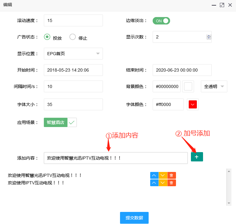This screenshot has height=224, width=236.
Task: Select the 投放 radio option
Action: click(47, 37)
